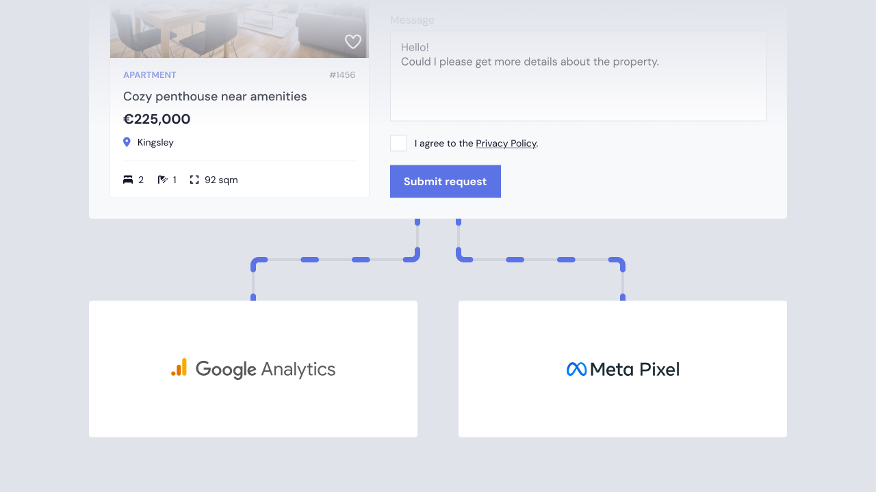Click the 92 sqm area value
The image size is (876, 492).
point(221,180)
